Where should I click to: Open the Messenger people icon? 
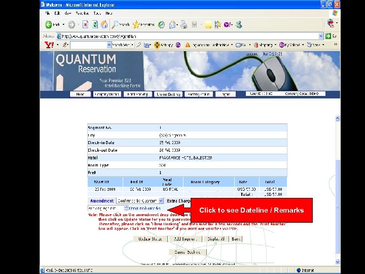[x=239, y=24]
